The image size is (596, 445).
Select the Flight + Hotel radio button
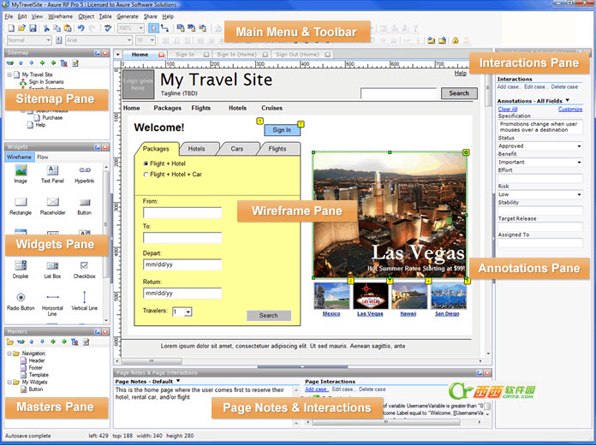tap(146, 163)
